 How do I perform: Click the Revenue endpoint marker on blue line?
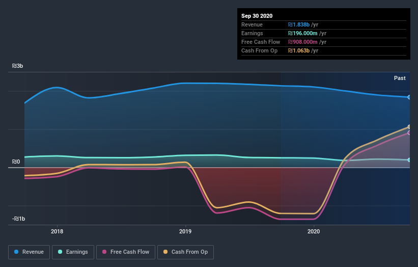coord(409,97)
